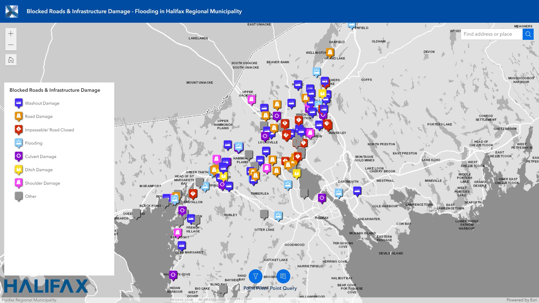Click the Flooding marker near Otter Lake
The width and height of the screenshot is (539, 303).
pyautogui.click(x=278, y=216)
